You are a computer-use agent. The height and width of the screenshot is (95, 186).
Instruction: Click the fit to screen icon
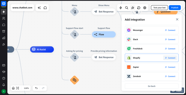[x=18, y=88]
